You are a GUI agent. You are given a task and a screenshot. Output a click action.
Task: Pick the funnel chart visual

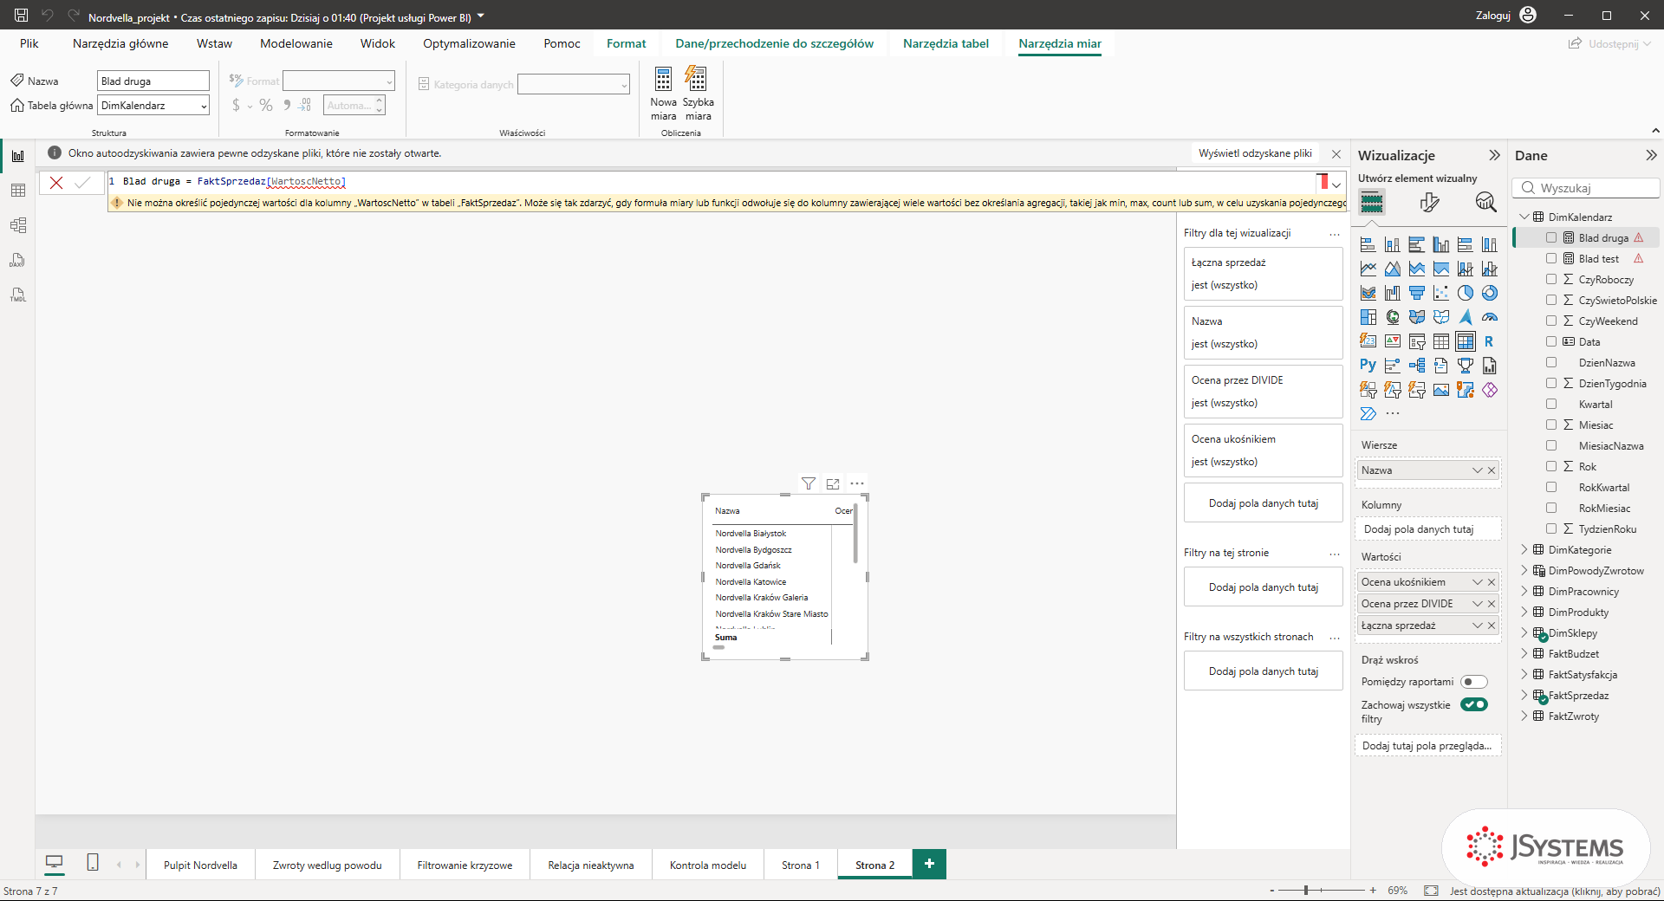1417,293
